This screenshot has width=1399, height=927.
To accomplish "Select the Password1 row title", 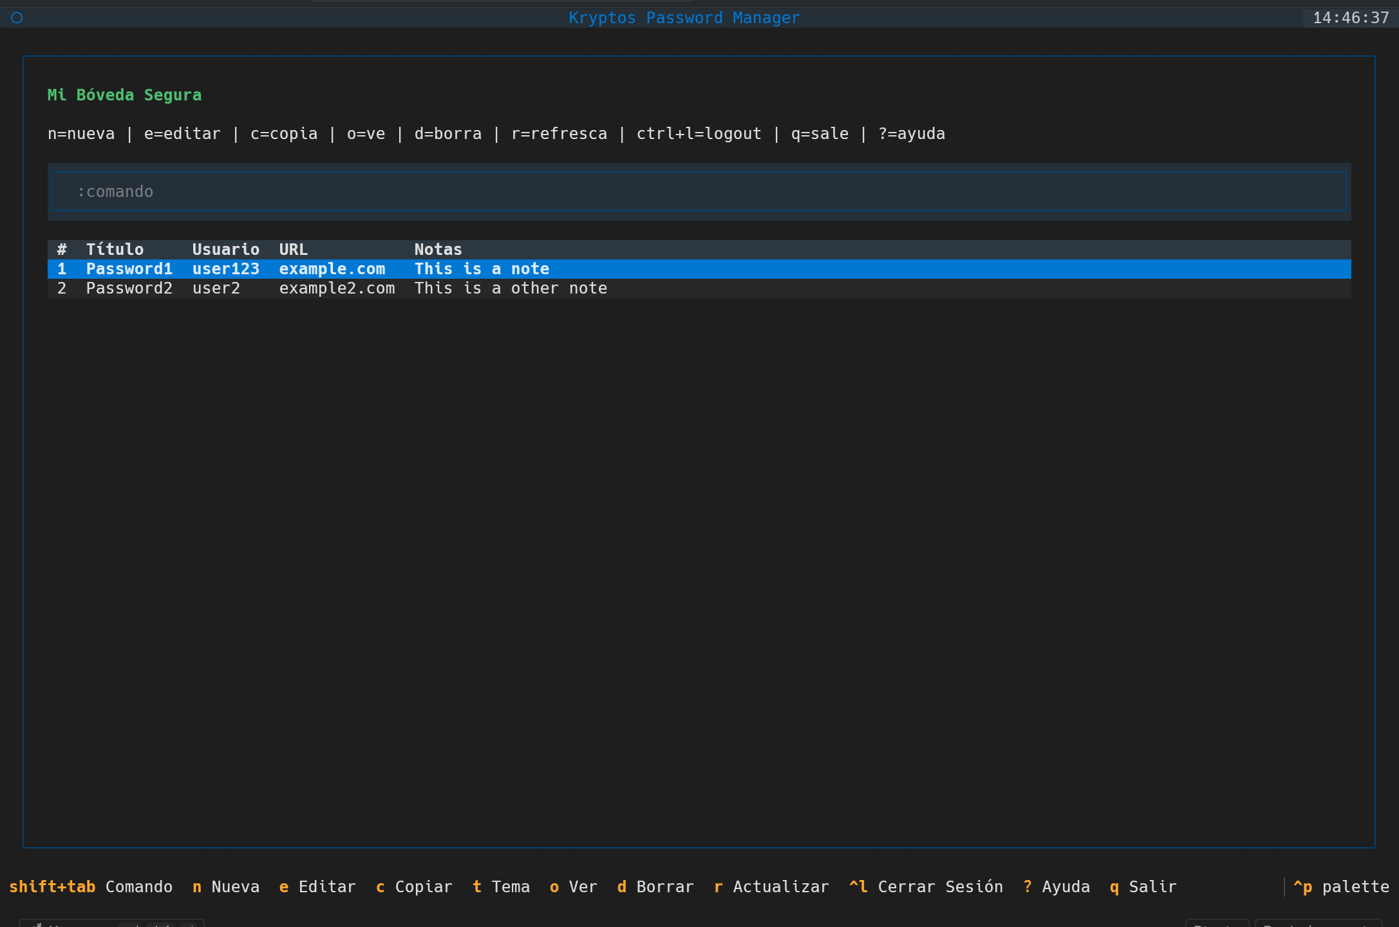I will (x=129, y=269).
